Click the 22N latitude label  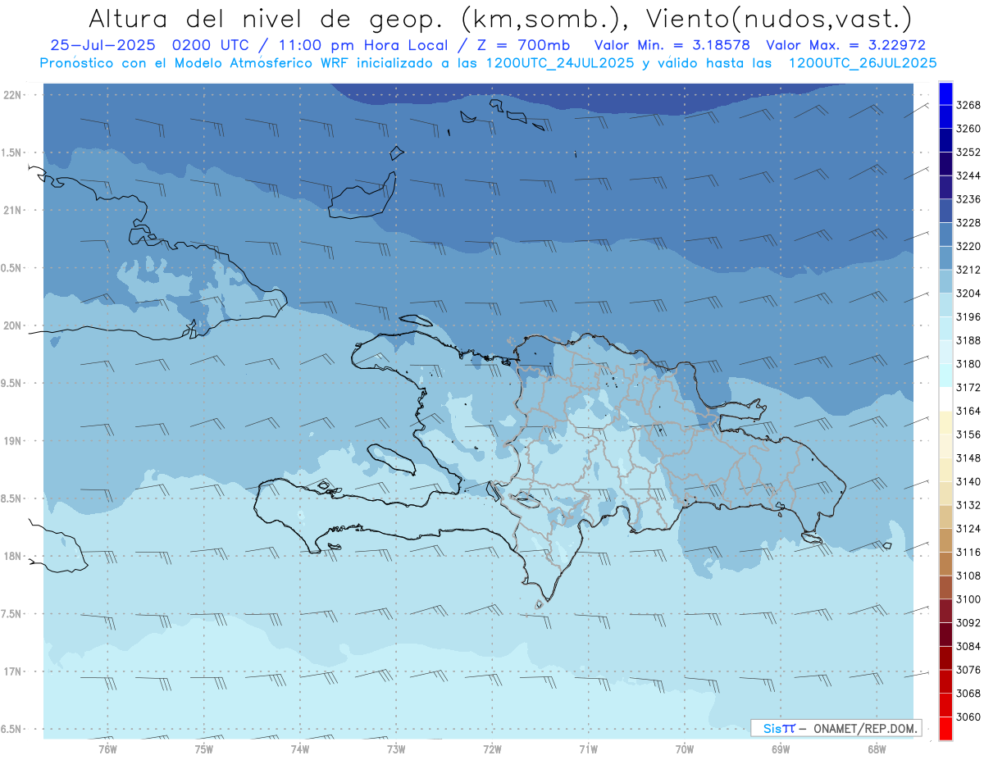coord(13,95)
